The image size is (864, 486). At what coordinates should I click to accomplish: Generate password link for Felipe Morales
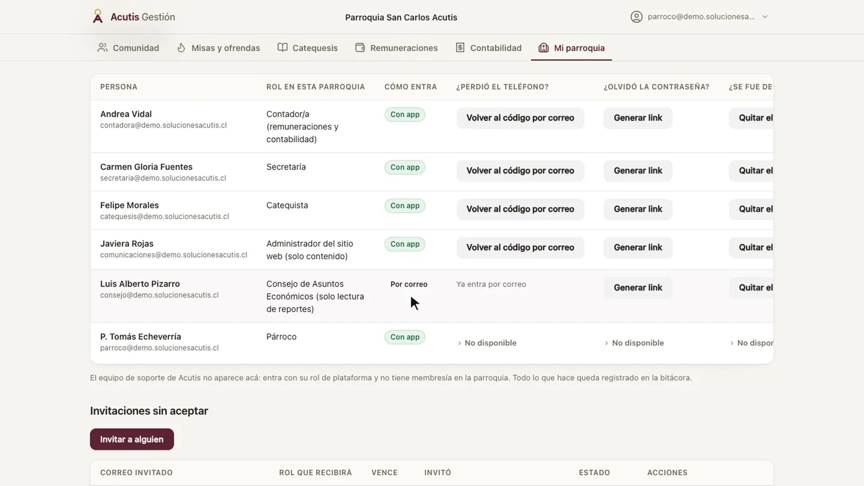(638, 209)
